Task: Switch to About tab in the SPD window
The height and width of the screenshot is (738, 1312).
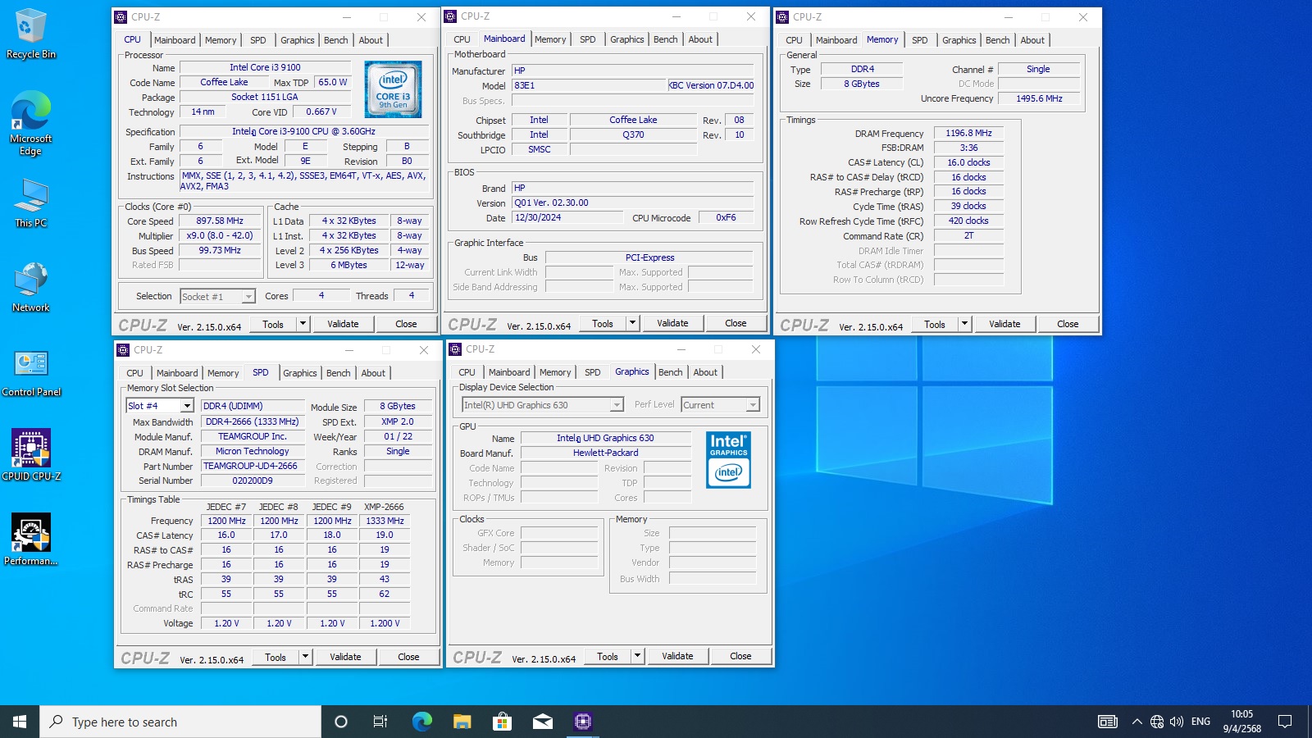Action: 373,373
